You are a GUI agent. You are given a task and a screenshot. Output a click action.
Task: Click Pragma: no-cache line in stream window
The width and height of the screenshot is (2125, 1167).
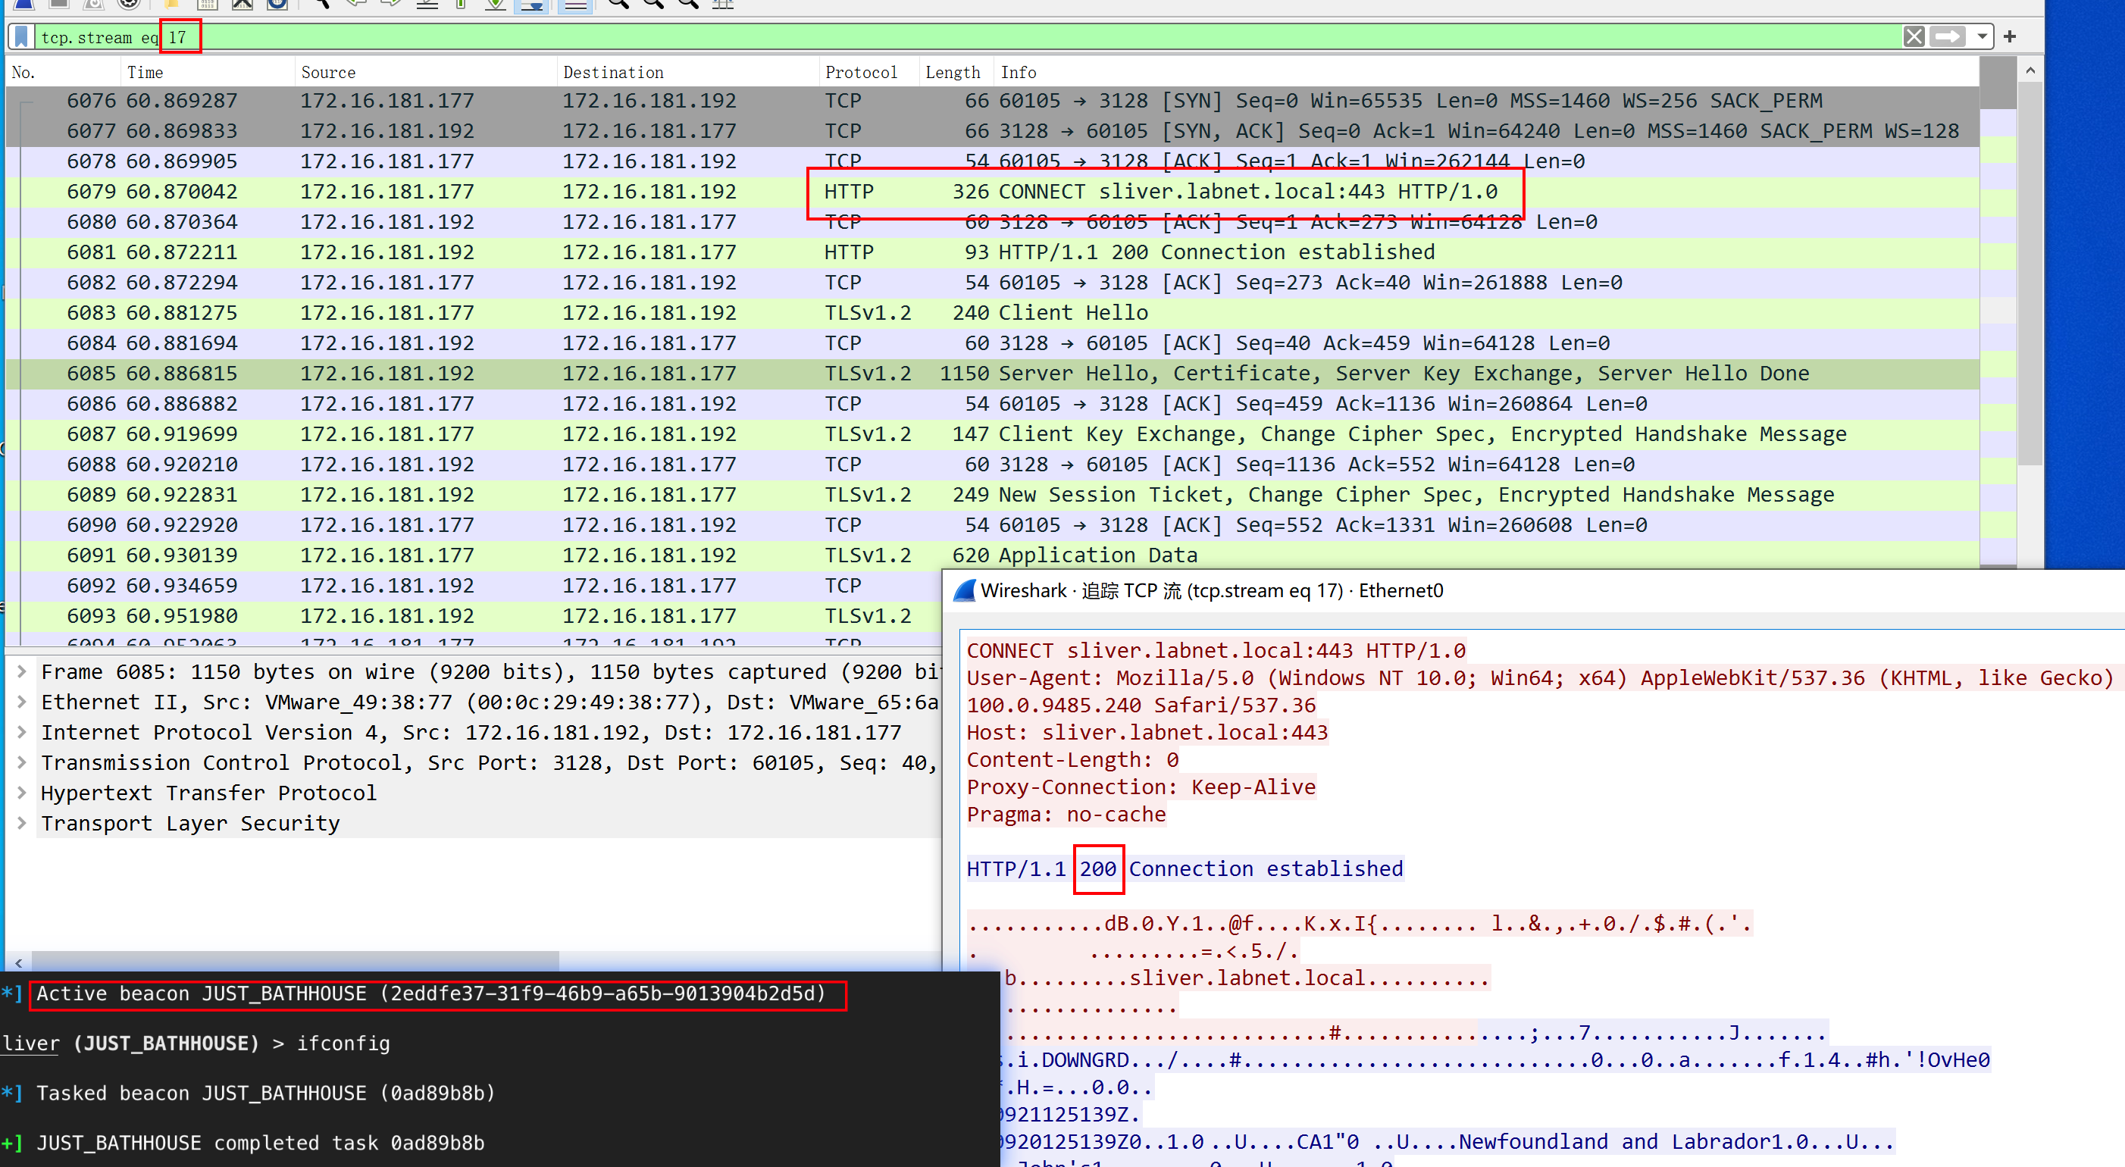(x=1066, y=814)
